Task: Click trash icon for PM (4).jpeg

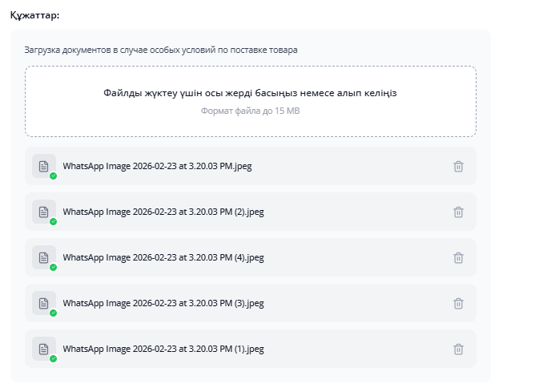Action: 458,258
